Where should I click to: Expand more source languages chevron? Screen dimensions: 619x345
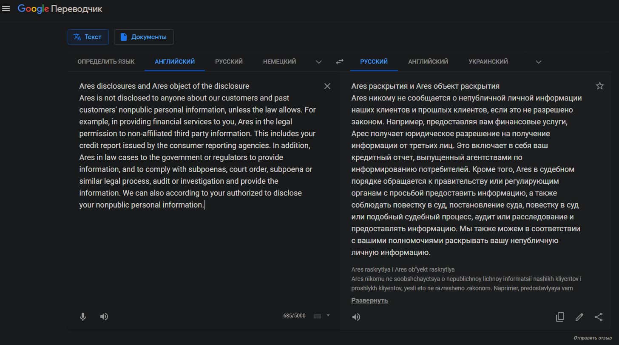pyautogui.click(x=319, y=62)
